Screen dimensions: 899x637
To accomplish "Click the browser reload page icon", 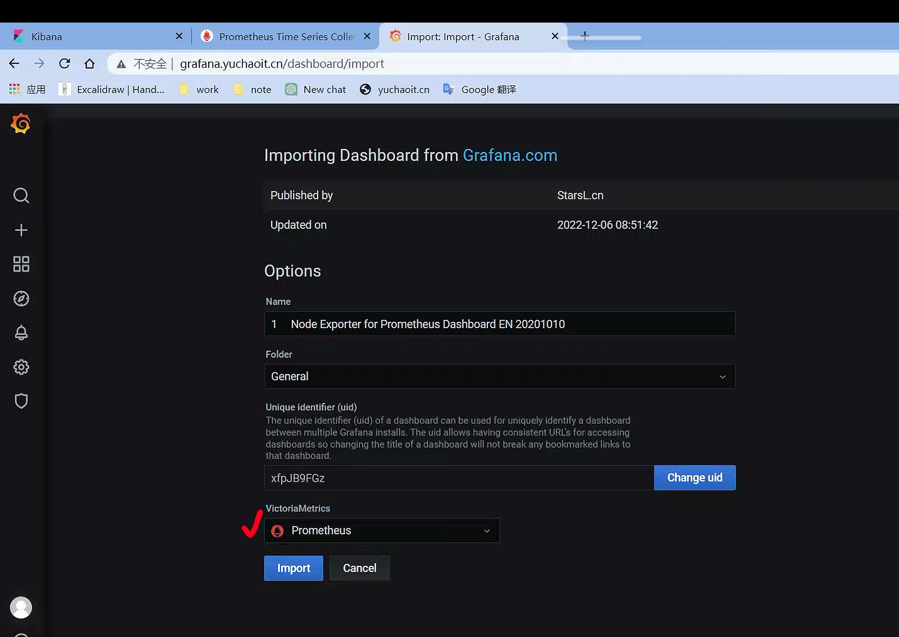I will point(65,64).
